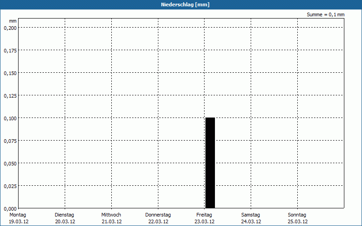This screenshot has height=226, width=362.
Task: Click the Freitag day label
Action: point(204,215)
